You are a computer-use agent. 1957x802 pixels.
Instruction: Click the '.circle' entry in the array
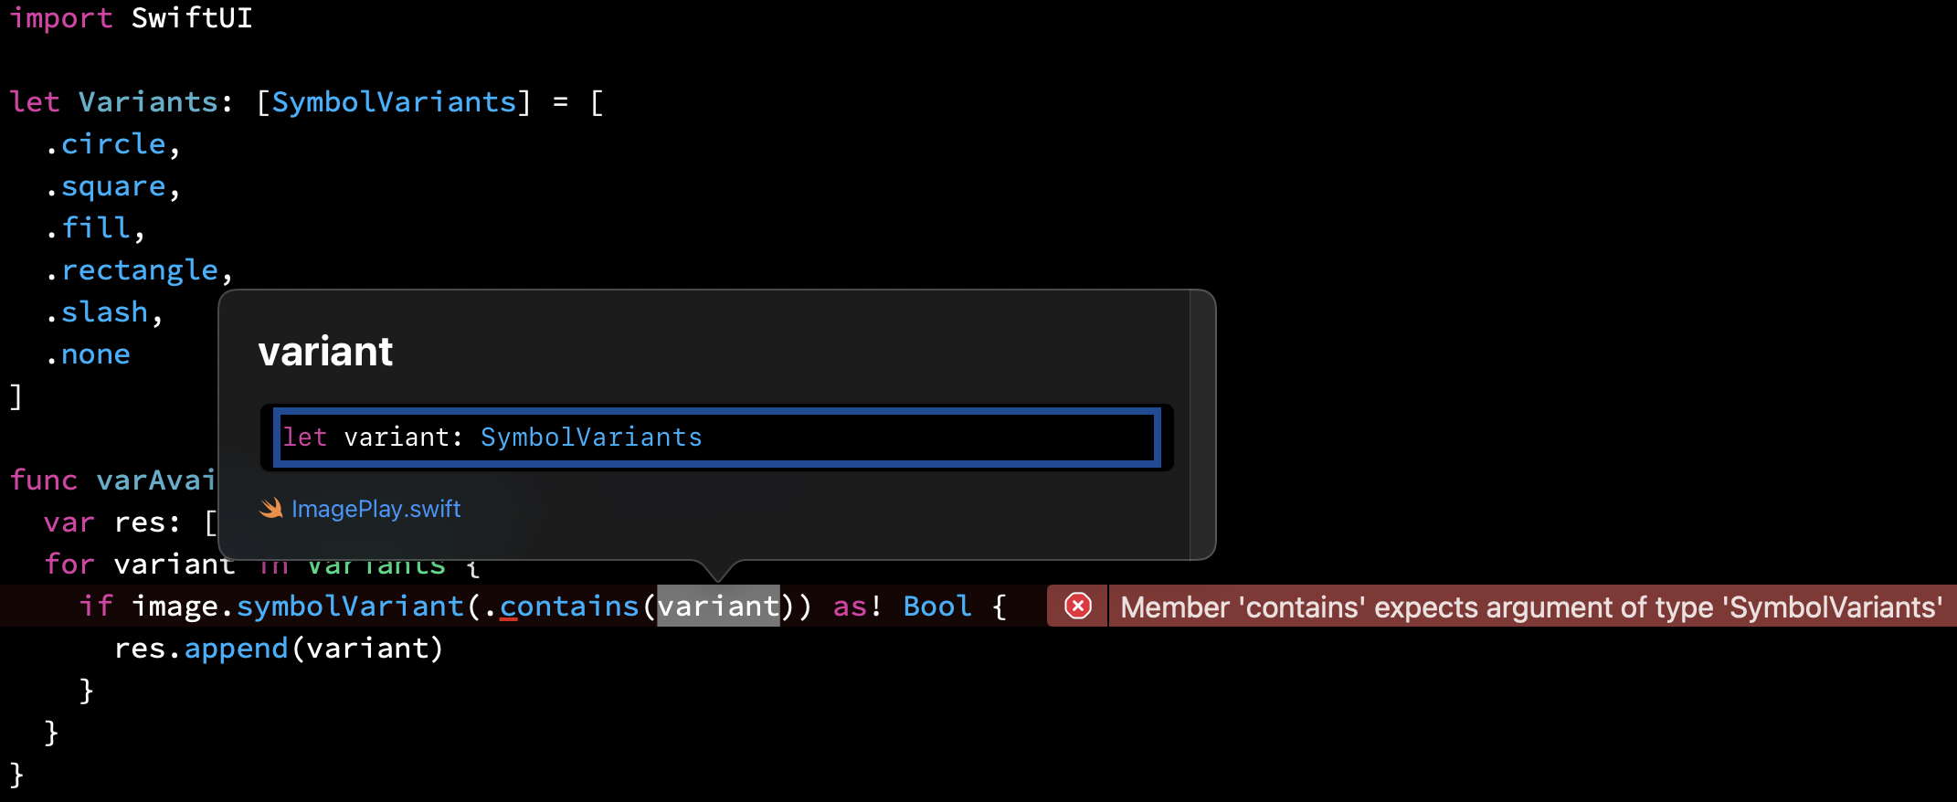point(106,143)
